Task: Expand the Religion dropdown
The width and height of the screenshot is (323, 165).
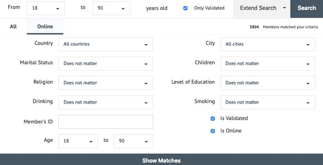Action: click(105, 83)
